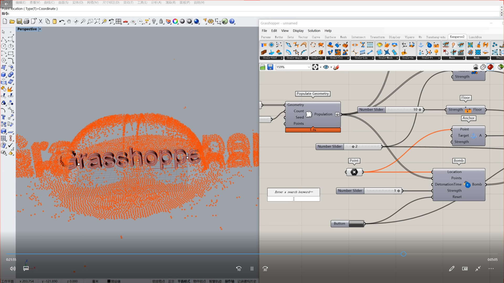Click the Pan hand tool in Rhino toolbar

tap(69, 21)
